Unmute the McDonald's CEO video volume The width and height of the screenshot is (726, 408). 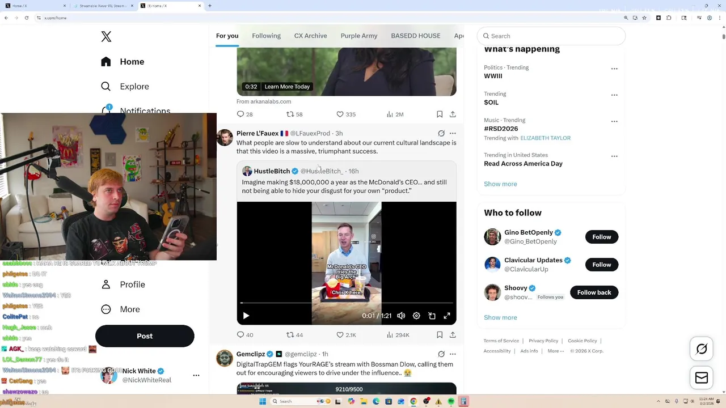(x=401, y=316)
